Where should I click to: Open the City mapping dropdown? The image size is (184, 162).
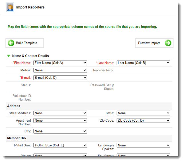point(60,131)
